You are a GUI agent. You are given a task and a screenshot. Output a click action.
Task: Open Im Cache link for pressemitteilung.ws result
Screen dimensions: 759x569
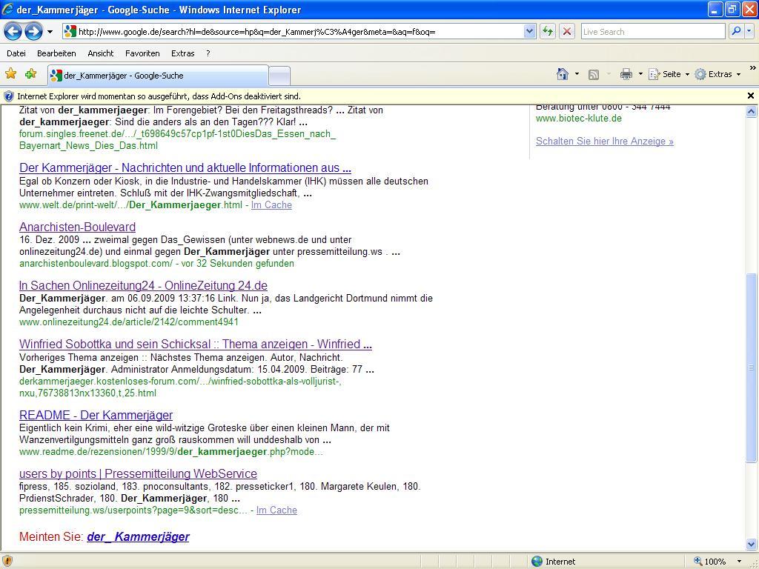pyautogui.click(x=277, y=510)
